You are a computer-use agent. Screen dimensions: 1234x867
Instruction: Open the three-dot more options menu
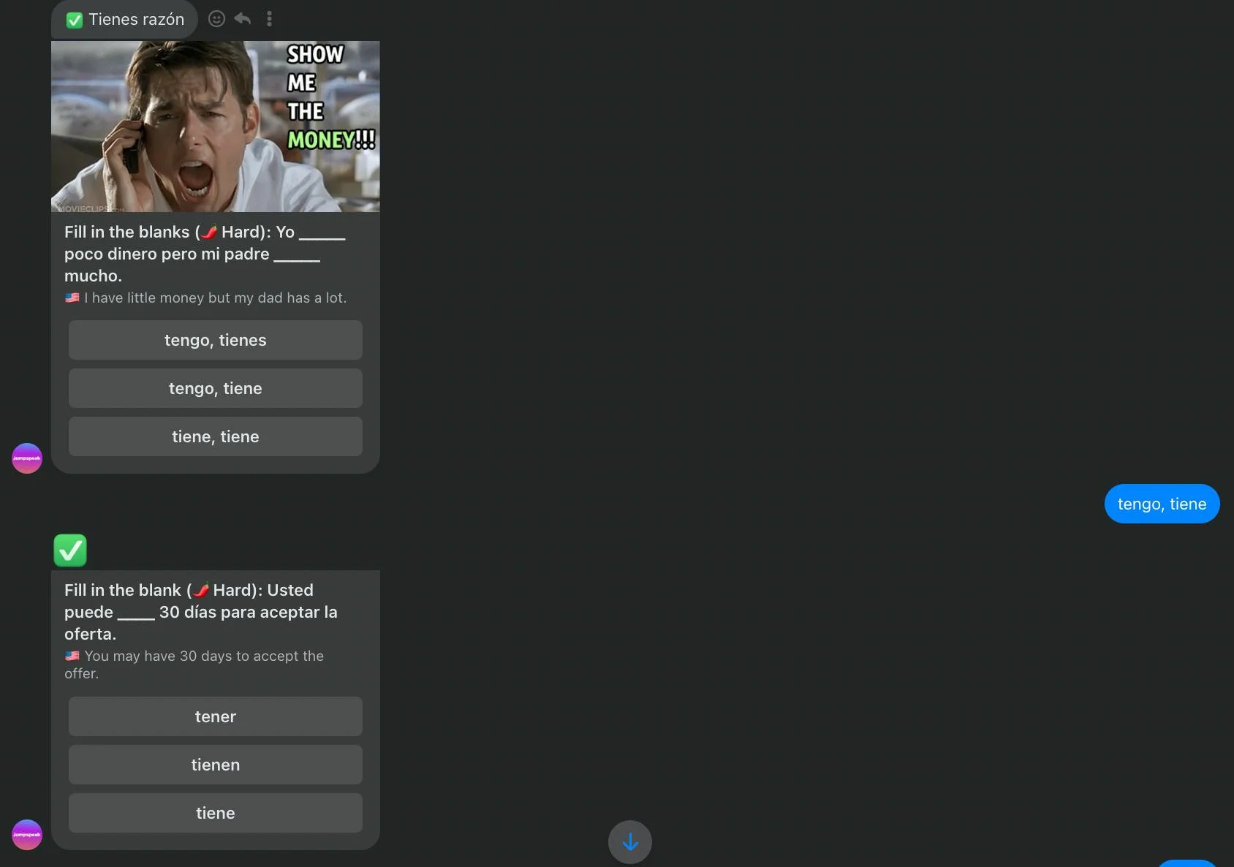pyautogui.click(x=269, y=19)
